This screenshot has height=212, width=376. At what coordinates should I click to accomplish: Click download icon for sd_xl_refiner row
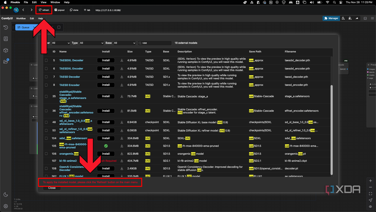coord(122,130)
